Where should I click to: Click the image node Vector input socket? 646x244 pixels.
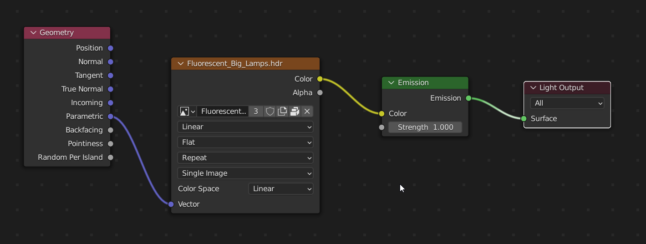click(x=171, y=204)
